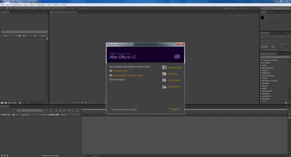Click the lock column icon in timeline header
Screen dimensions: 291x157
pos(9,115)
